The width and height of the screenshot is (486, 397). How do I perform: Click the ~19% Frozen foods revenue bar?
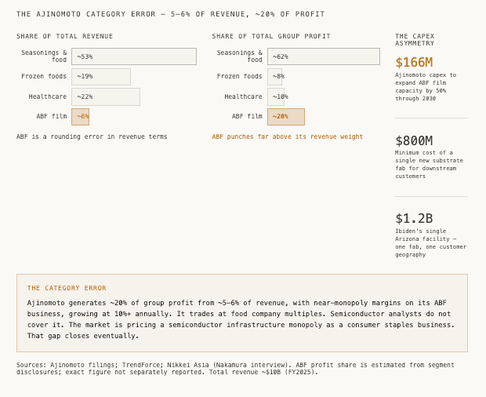point(101,77)
